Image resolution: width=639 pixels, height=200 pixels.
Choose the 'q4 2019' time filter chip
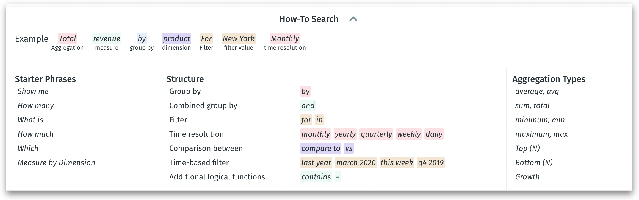pos(431,163)
